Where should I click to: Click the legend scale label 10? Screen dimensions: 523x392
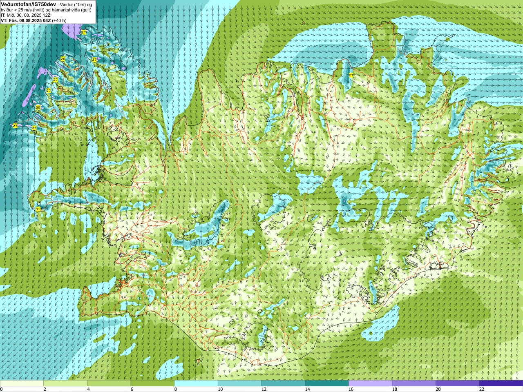pos(220,389)
